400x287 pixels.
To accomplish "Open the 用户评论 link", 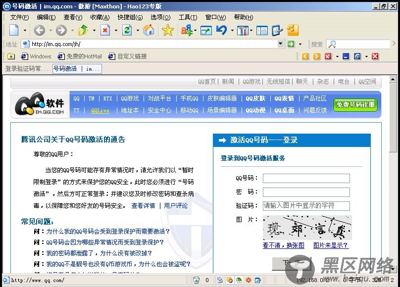I will click(176, 206).
